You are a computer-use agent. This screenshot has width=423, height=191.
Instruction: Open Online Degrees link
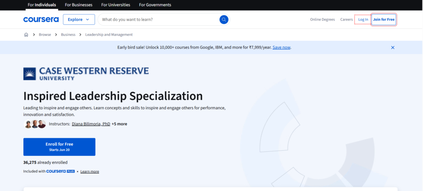coord(322,19)
